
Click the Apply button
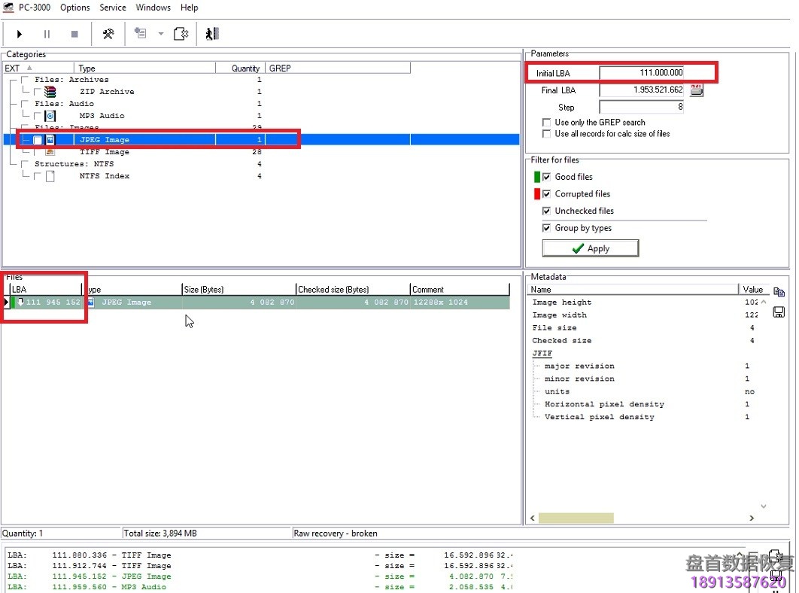(590, 248)
